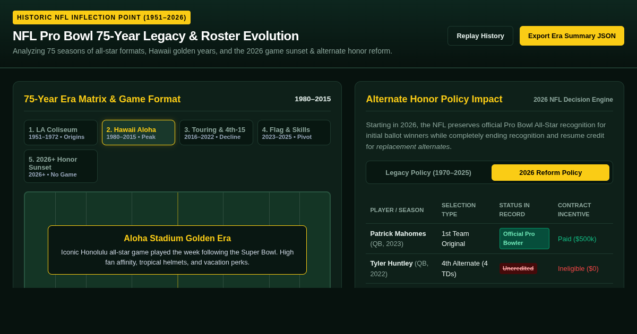Click the Historic NFL Inflection Point badge
Viewport: 637px width, 334px height.
point(101,17)
